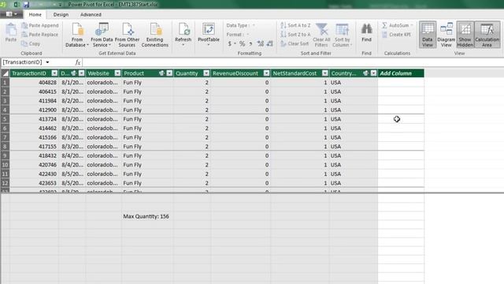Open the name box dropdown arrow
The width and height of the screenshot is (504, 284).
point(47,62)
